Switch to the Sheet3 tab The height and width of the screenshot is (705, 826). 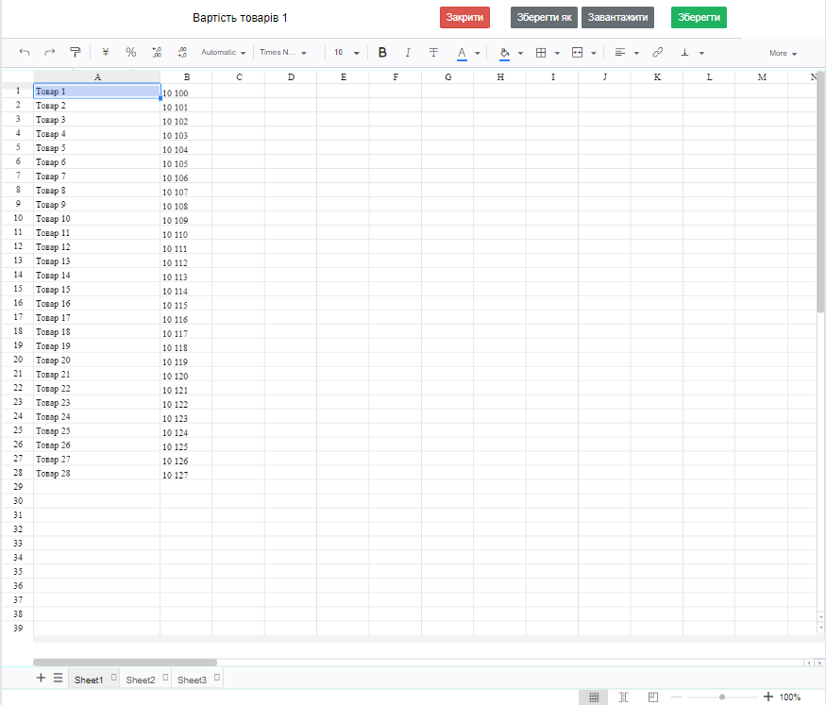click(x=192, y=680)
